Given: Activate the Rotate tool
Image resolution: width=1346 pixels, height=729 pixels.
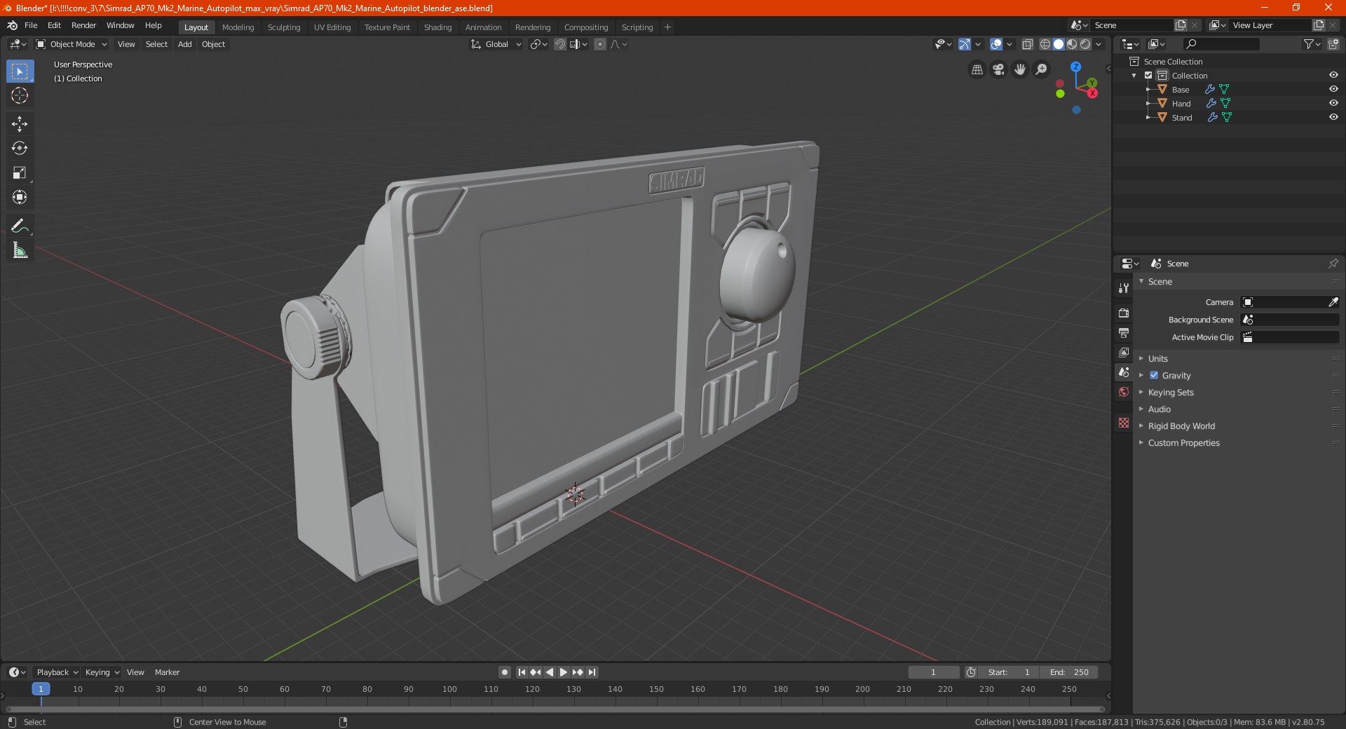Looking at the screenshot, I should (20, 149).
